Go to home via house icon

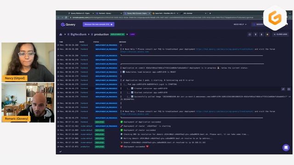(x=61, y=34)
